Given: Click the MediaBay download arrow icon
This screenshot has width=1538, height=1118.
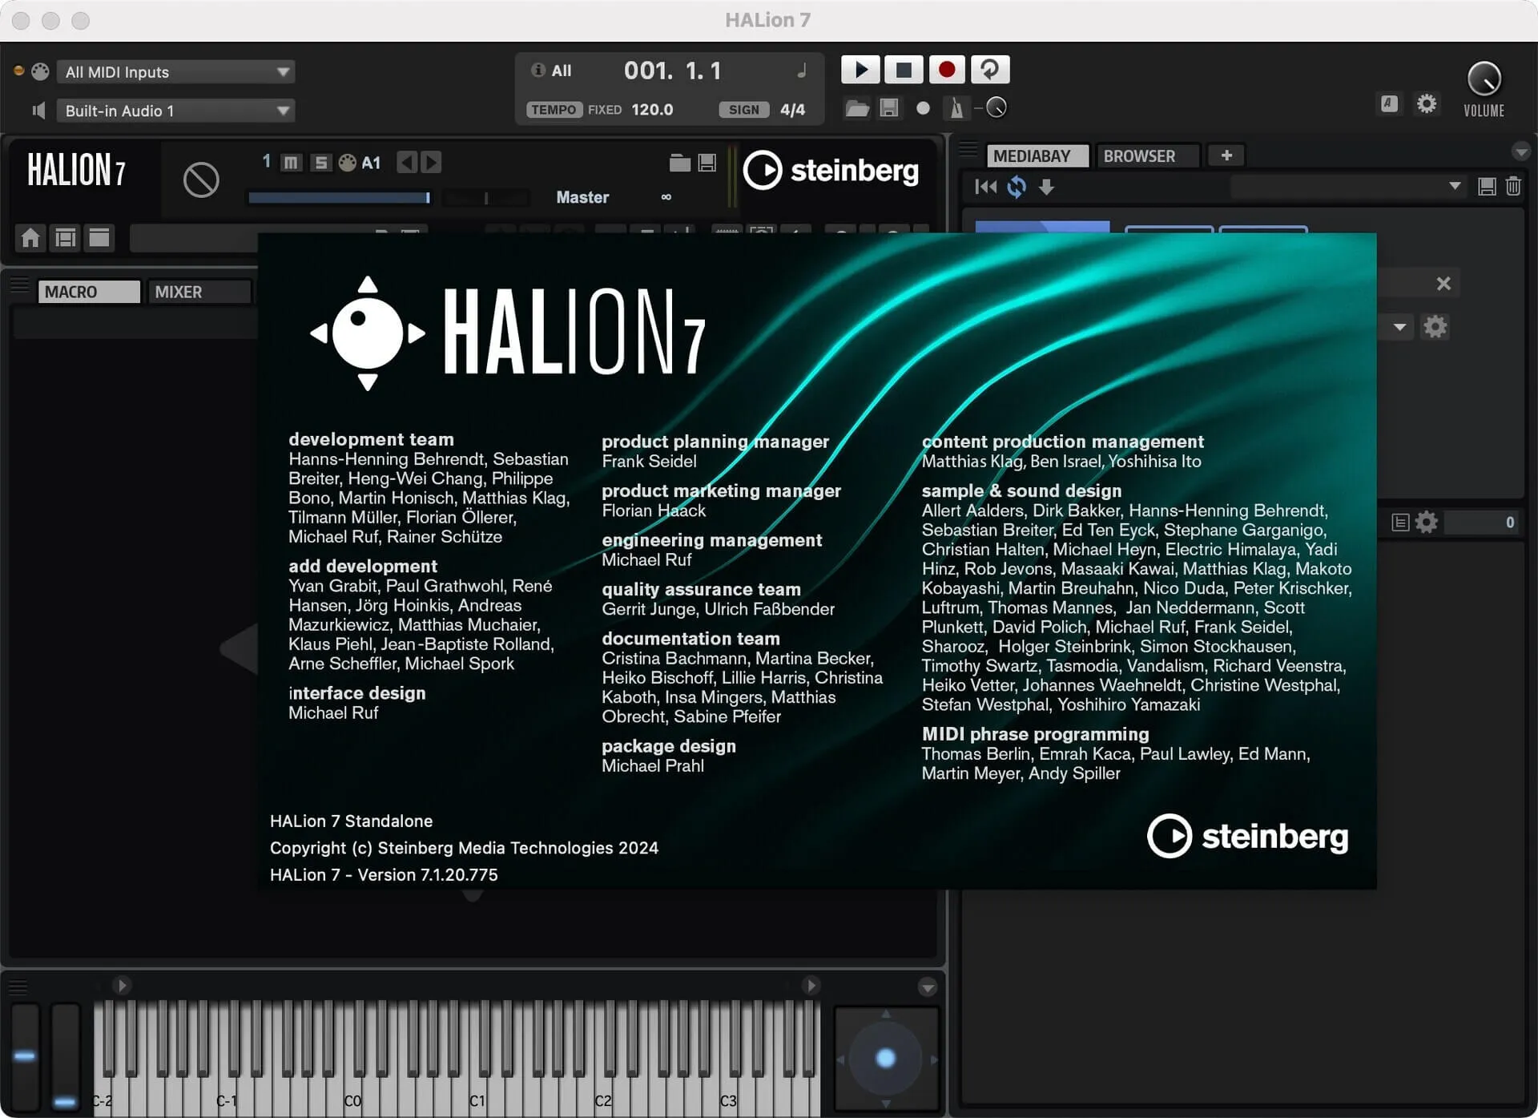Looking at the screenshot, I should tap(1046, 187).
